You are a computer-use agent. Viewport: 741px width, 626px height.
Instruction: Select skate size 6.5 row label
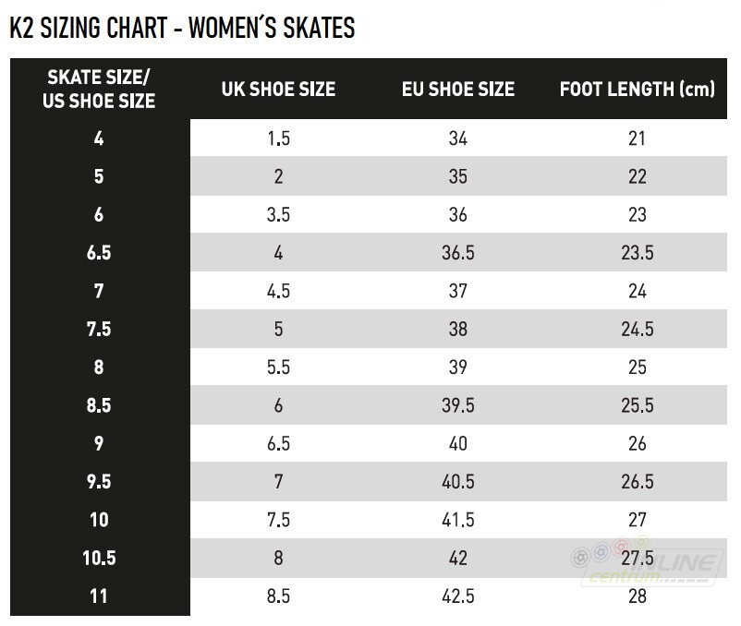coord(99,253)
